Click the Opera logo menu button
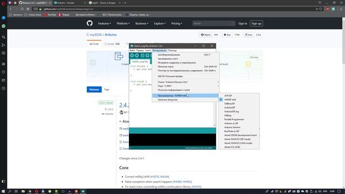This screenshot has height=194, width=345. [3, 3]
